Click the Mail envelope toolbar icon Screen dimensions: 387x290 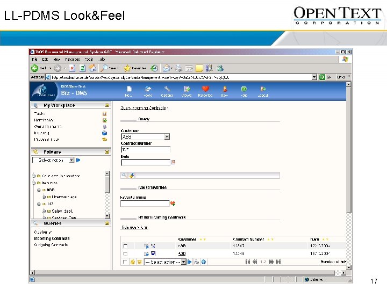pos(167,68)
